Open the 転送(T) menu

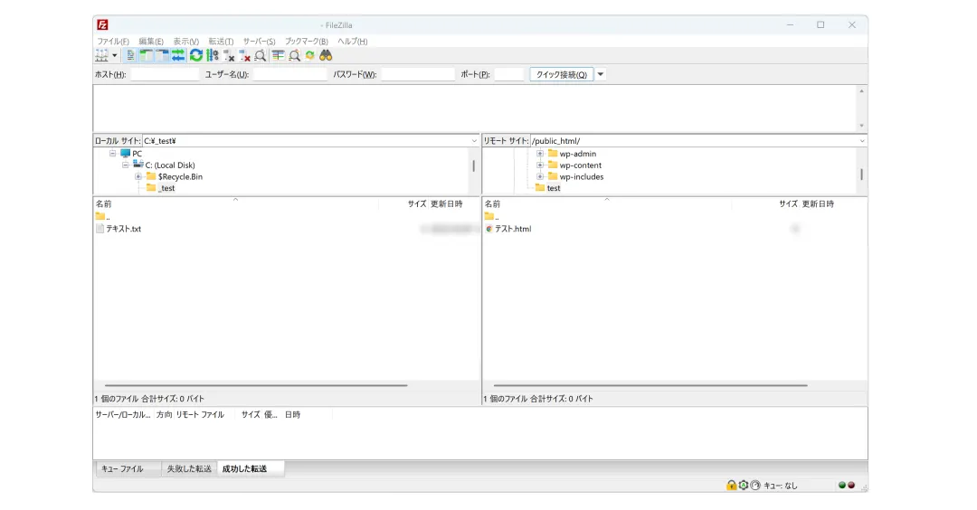(x=221, y=41)
